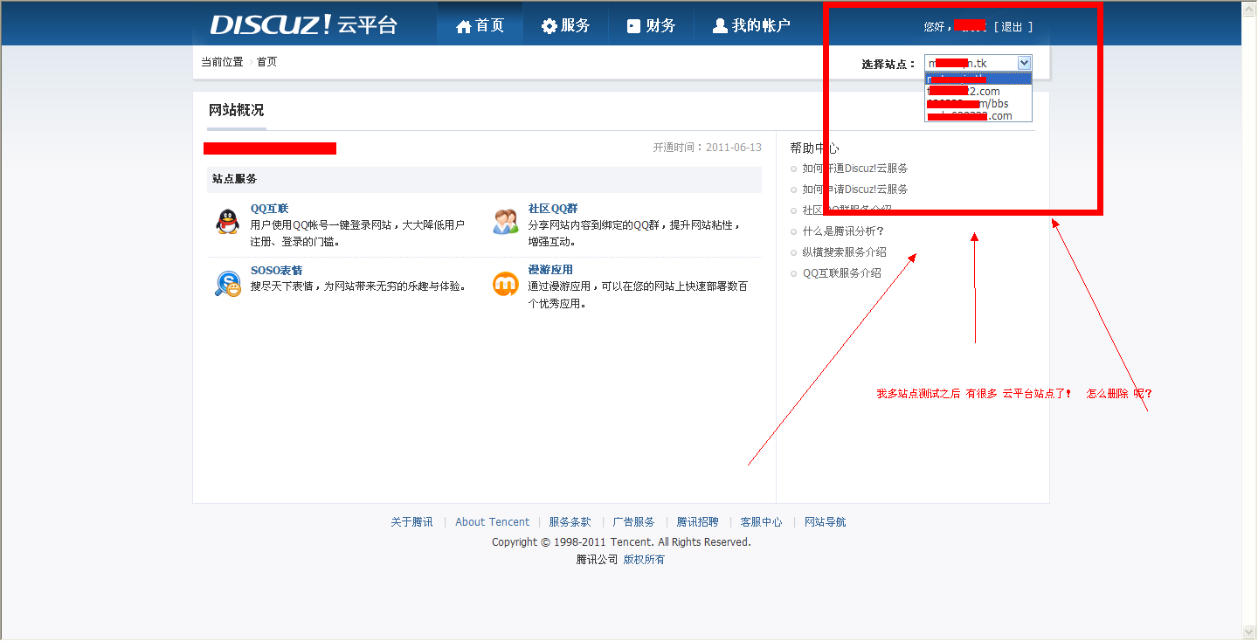Click the 帮助中心 heading
This screenshot has width=1258, height=641.
tap(814, 148)
